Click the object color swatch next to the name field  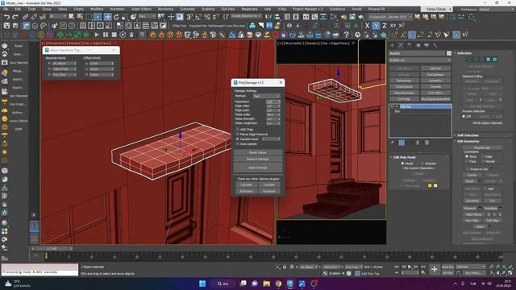pos(449,53)
